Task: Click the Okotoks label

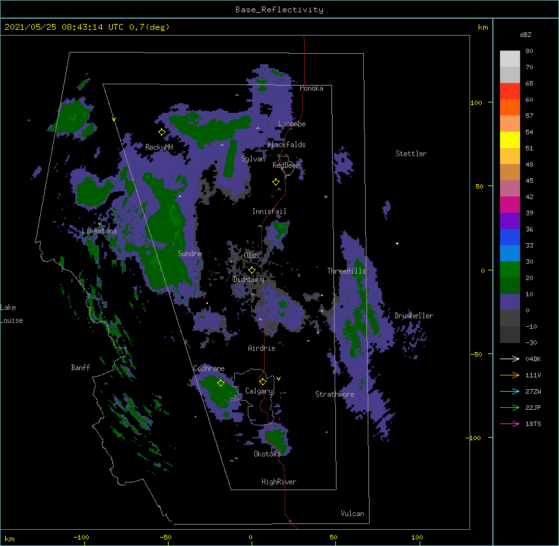Action: (267, 454)
